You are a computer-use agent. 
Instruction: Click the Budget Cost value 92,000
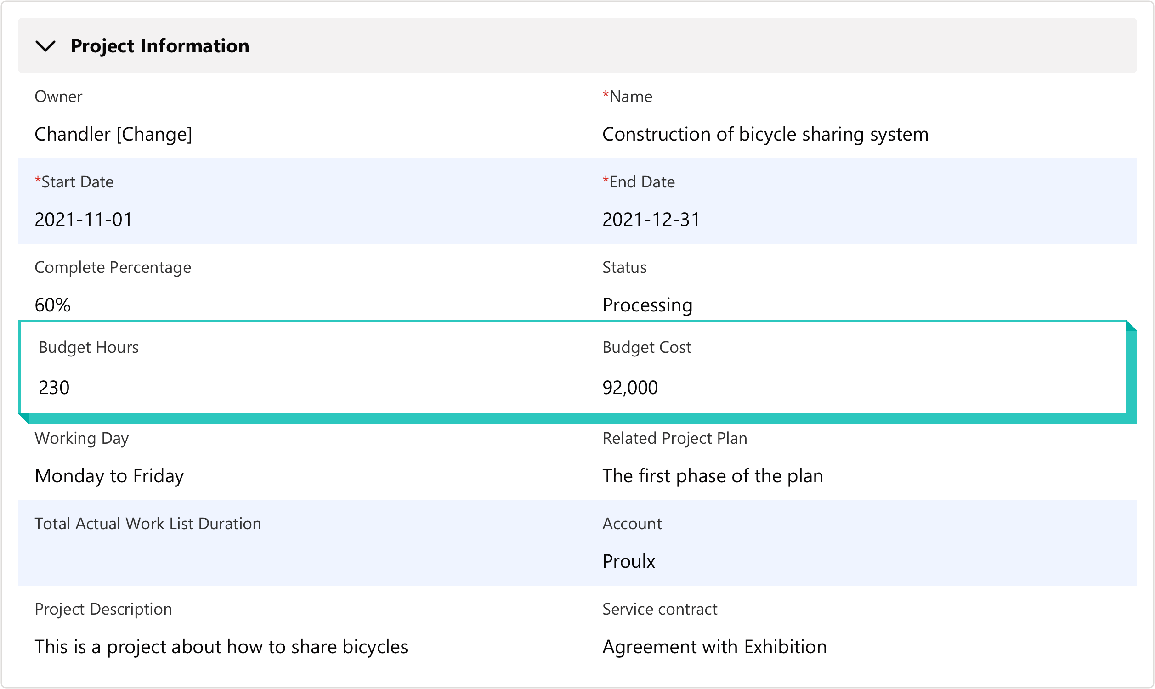point(630,388)
